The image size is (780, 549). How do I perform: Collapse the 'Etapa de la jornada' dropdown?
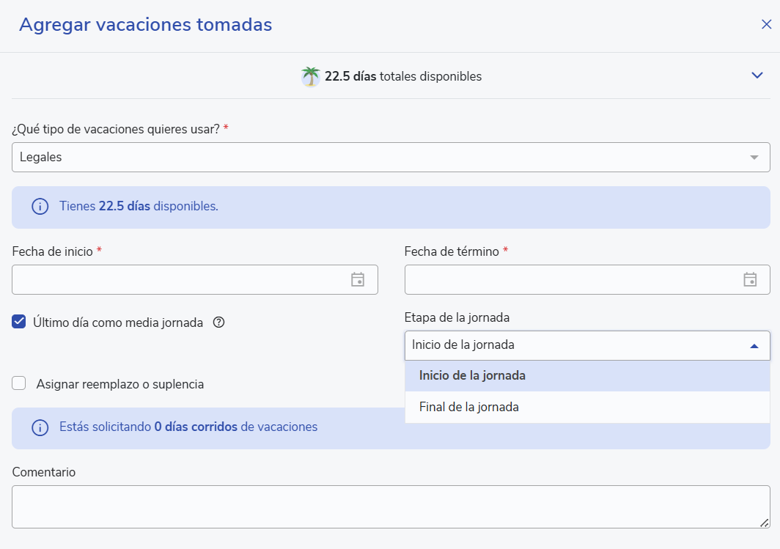click(x=754, y=345)
